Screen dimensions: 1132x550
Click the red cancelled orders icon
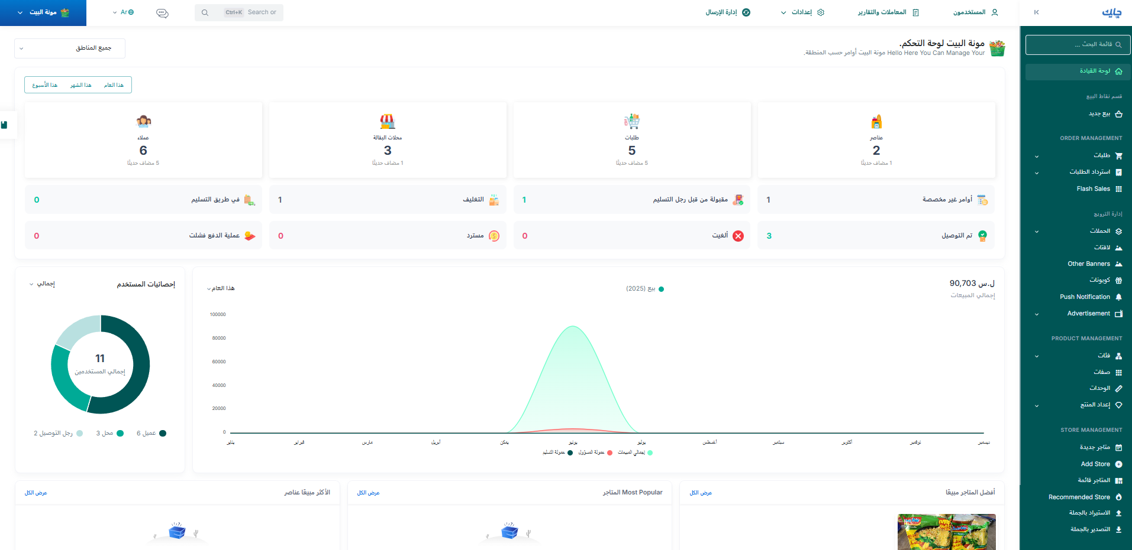(738, 236)
